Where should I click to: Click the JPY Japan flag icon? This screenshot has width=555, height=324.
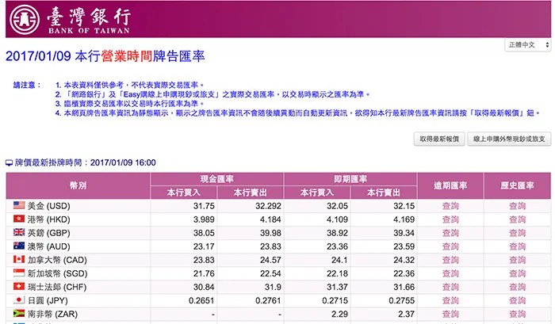(x=19, y=300)
